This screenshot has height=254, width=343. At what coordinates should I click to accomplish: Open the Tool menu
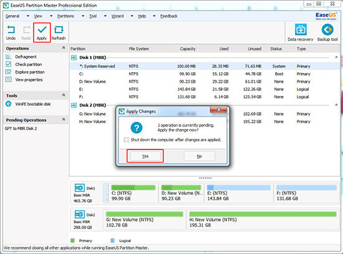click(93, 16)
